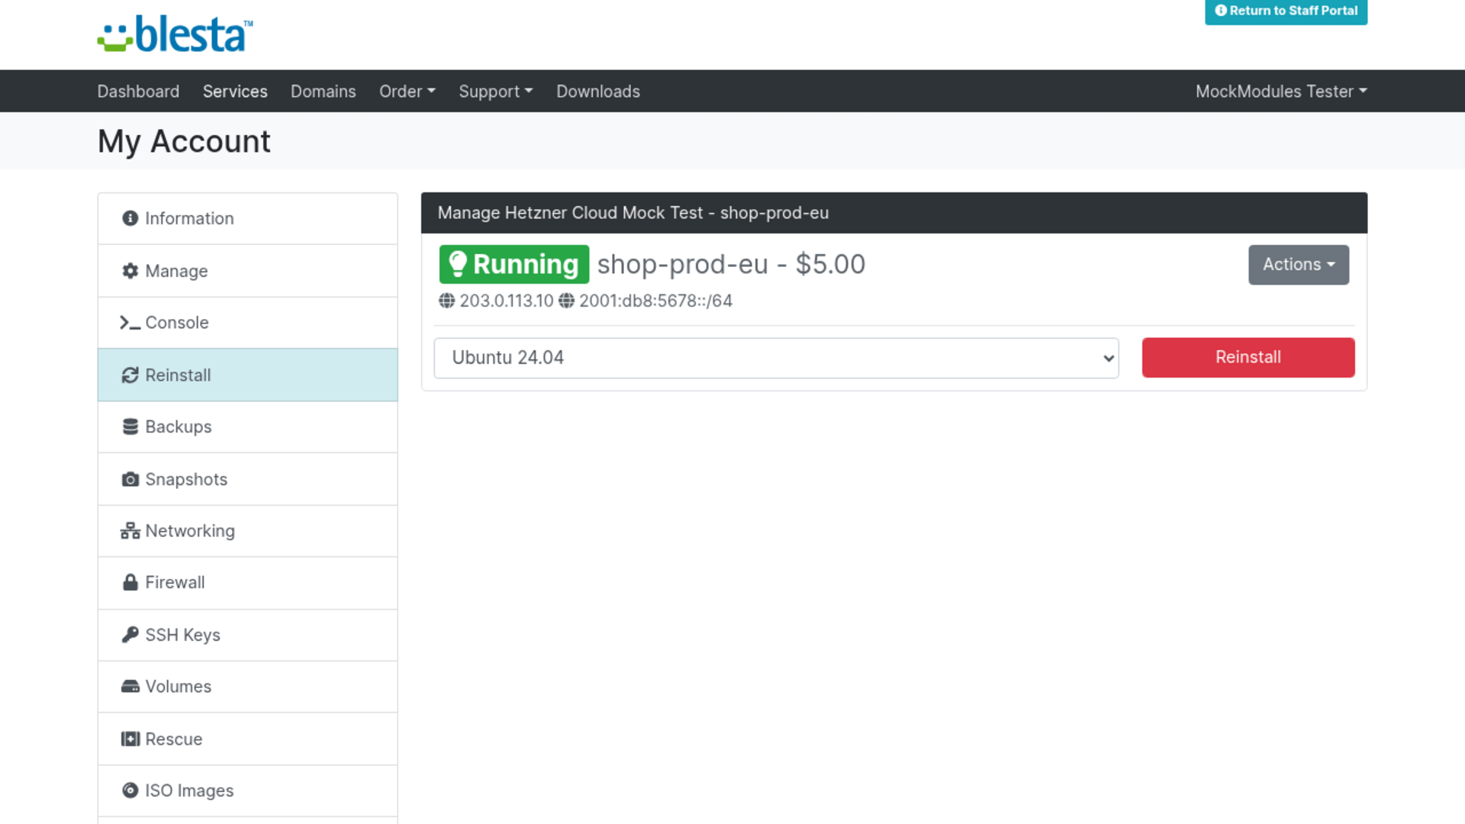
Task: Open the Volumes tab
Action: coord(248,687)
